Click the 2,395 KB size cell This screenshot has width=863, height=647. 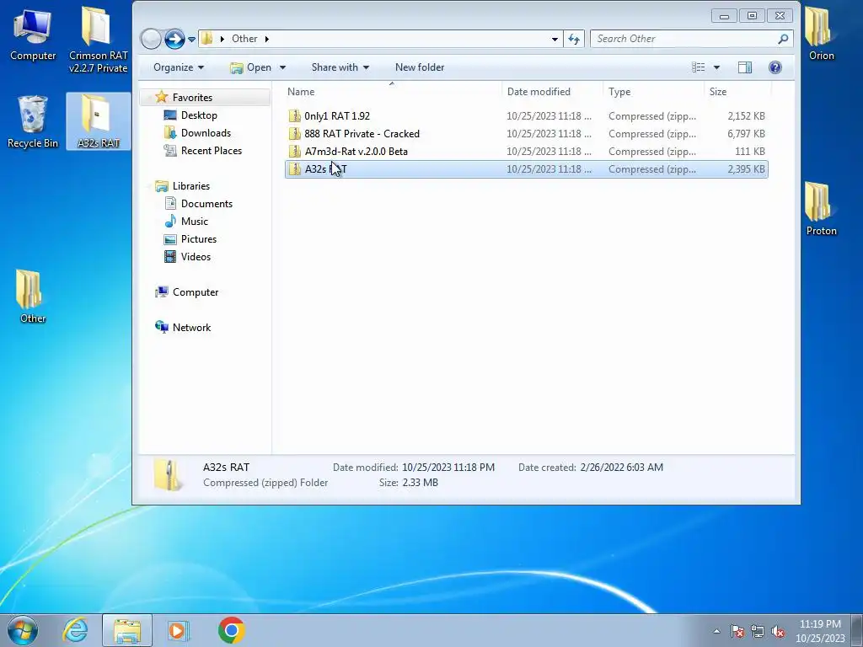pos(746,168)
